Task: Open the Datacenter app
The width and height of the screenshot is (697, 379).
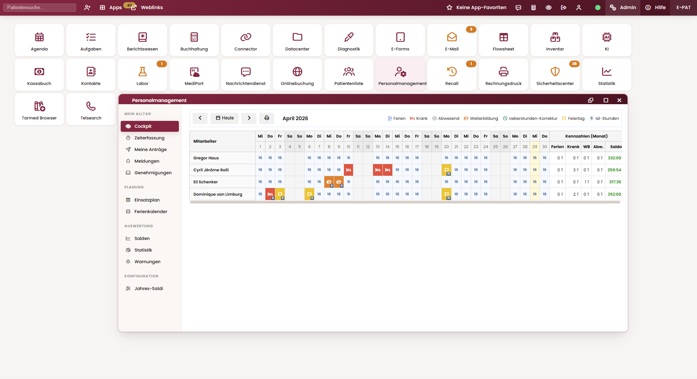Action: pyautogui.click(x=297, y=40)
